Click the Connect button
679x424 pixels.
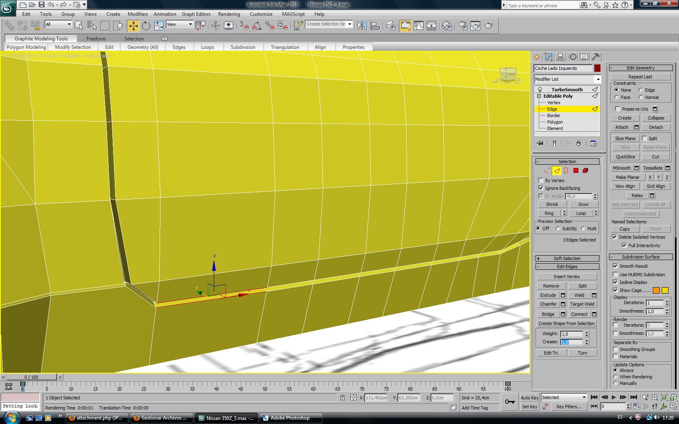pyautogui.click(x=579, y=314)
